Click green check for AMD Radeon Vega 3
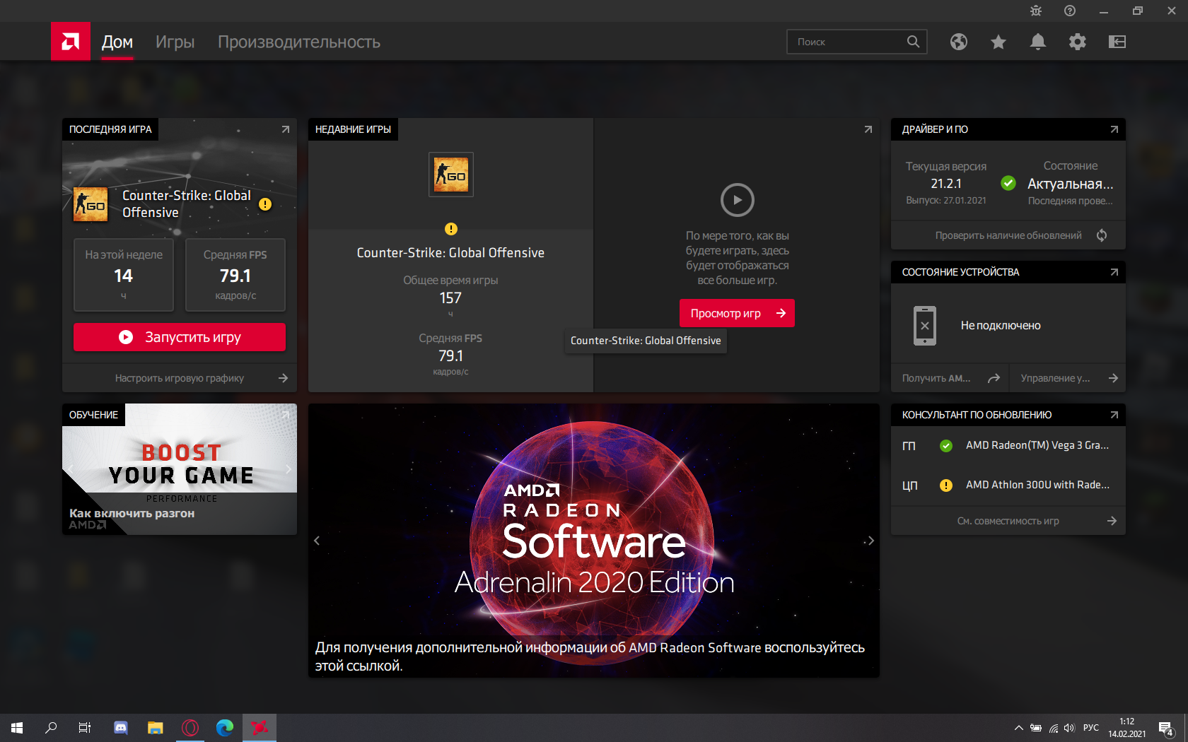Screen dimensions: 1188x742 coord(946,446)
